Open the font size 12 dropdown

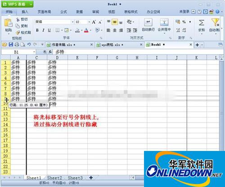89,22
